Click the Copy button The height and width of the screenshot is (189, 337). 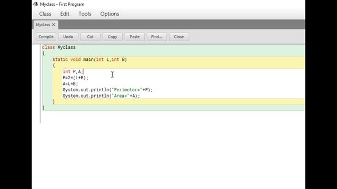[x=112, y=37]
